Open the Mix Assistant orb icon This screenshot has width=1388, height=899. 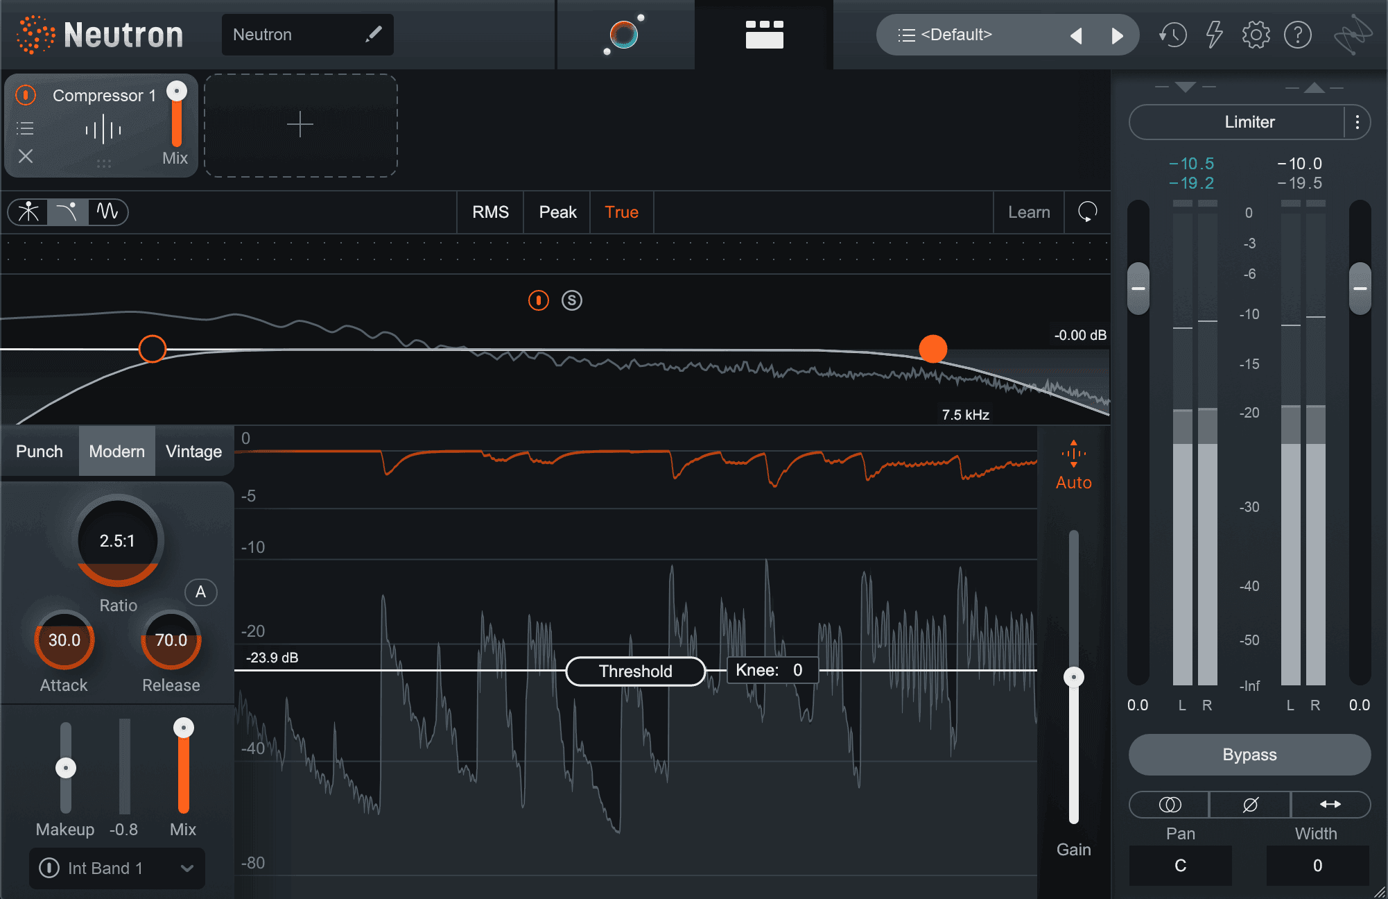(624, 34)
